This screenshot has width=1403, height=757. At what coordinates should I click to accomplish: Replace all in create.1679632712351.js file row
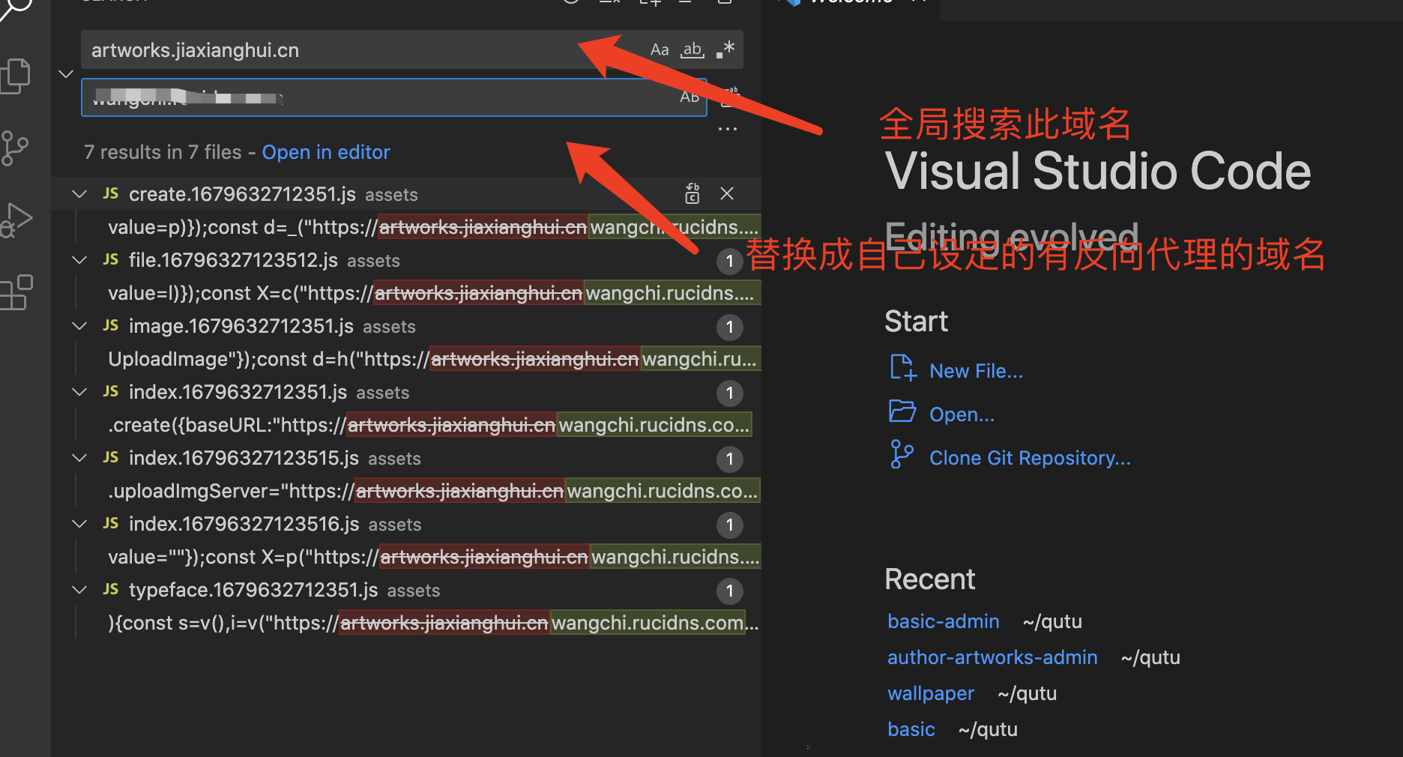click(693, 194)
